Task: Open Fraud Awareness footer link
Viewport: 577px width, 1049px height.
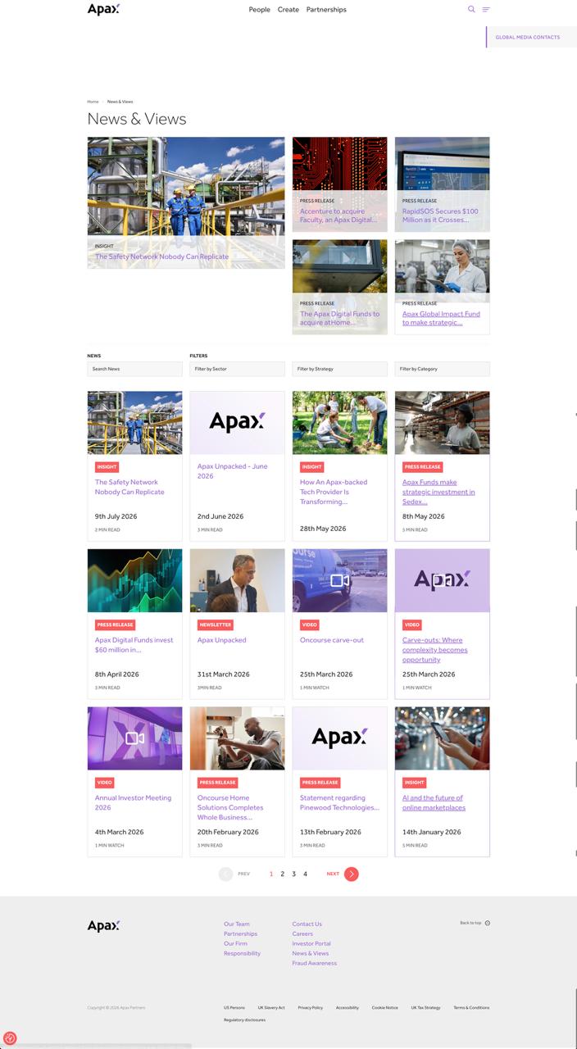Action: 315,963
